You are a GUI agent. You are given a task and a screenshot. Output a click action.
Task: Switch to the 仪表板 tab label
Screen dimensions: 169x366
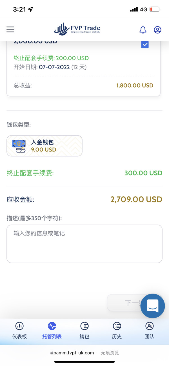pyautogui.click(x=19, y=336)
